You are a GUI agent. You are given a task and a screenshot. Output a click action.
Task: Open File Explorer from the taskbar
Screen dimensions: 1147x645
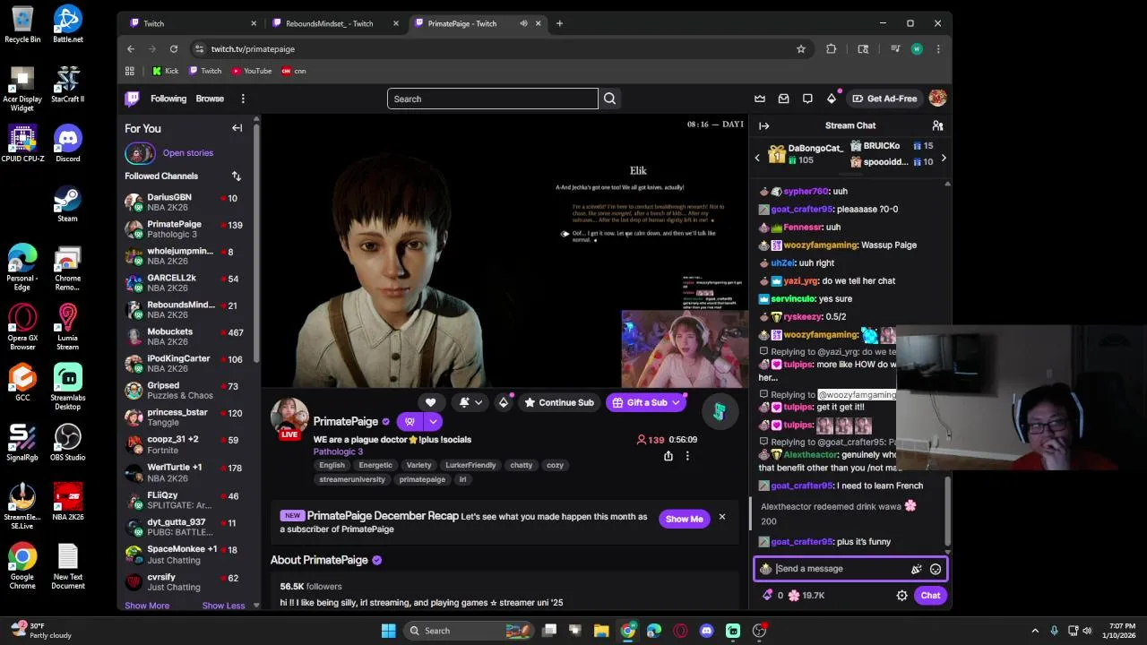coord(601,631)
